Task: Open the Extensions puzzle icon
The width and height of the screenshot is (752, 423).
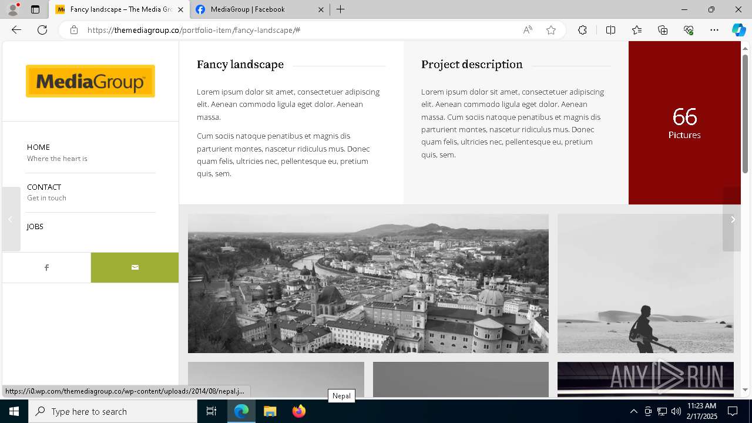Action: coord(582,30)
